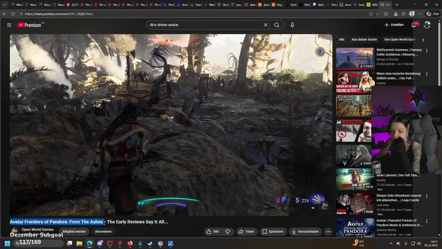Share video using Teilen button
Screen dimensions: 442x249
coord(247,232)
